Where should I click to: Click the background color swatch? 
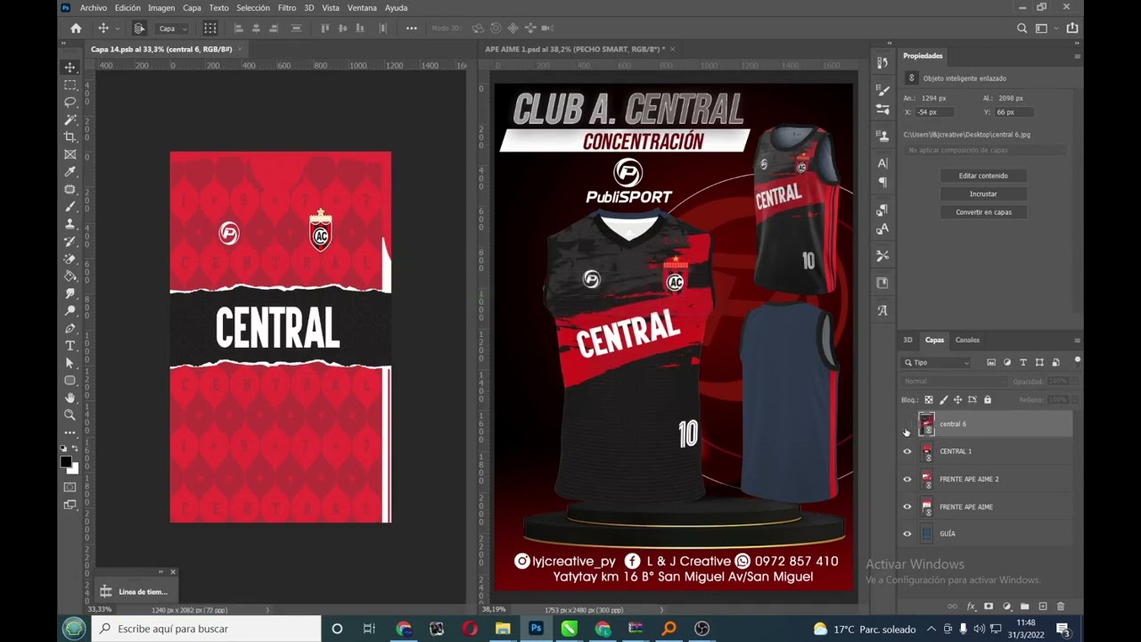pyautogui.click(x=73, y=469)
